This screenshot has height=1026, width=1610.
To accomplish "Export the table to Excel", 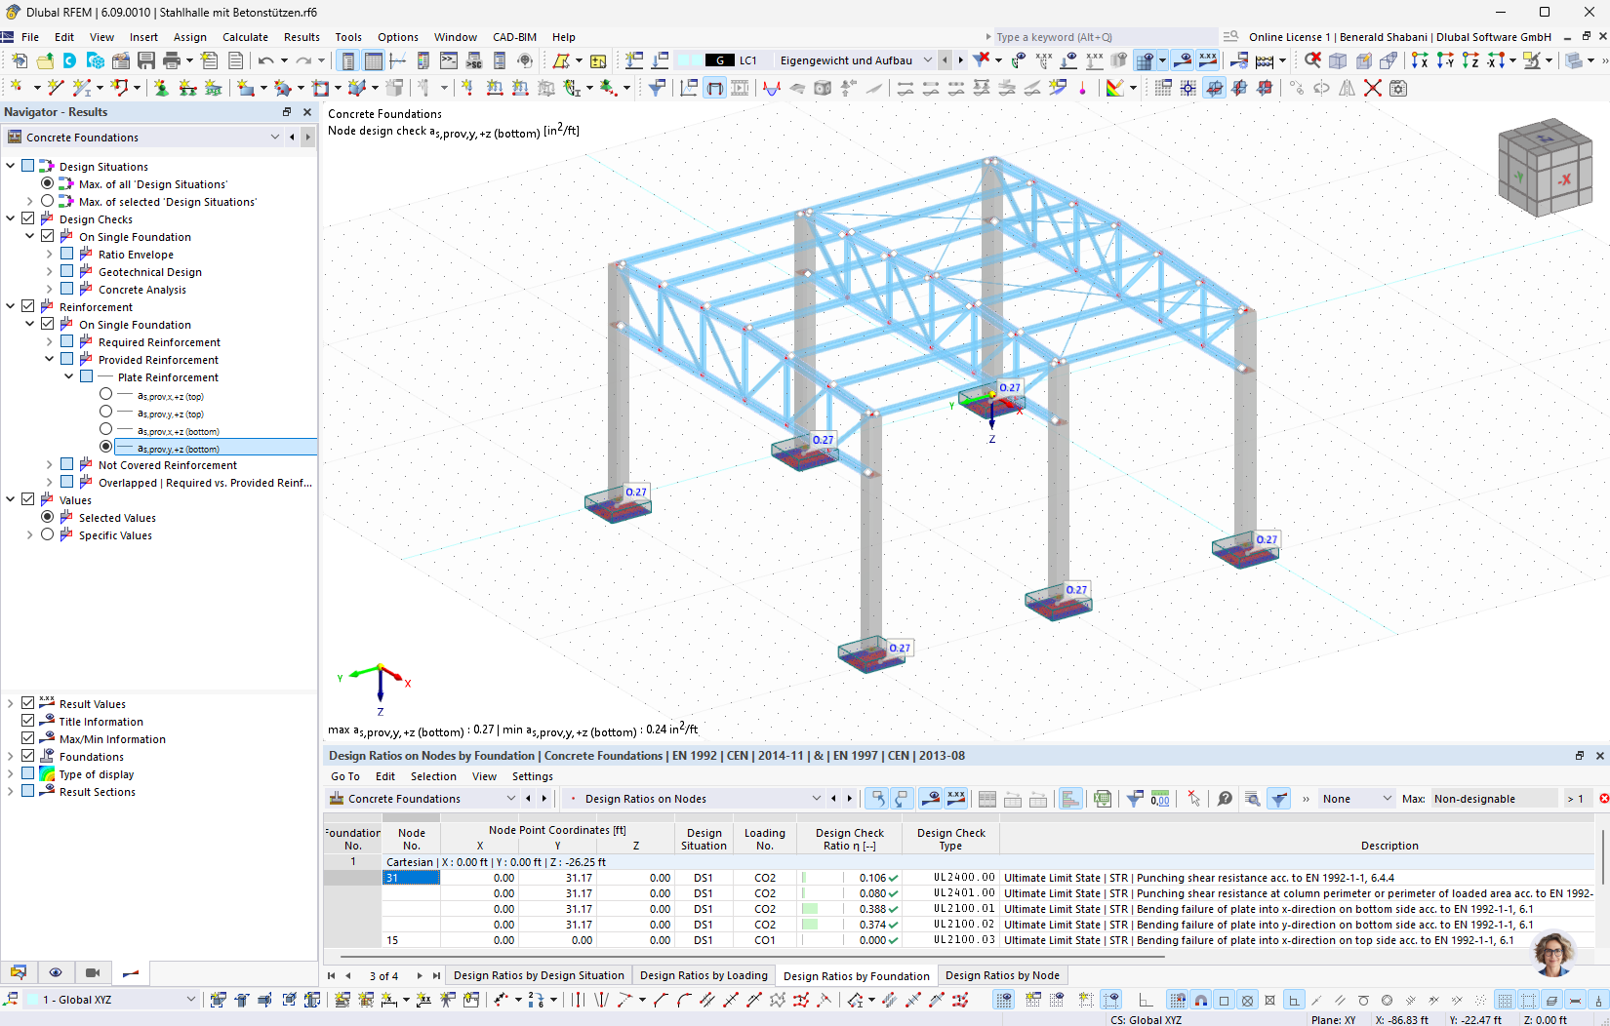I will [1102, 798].
